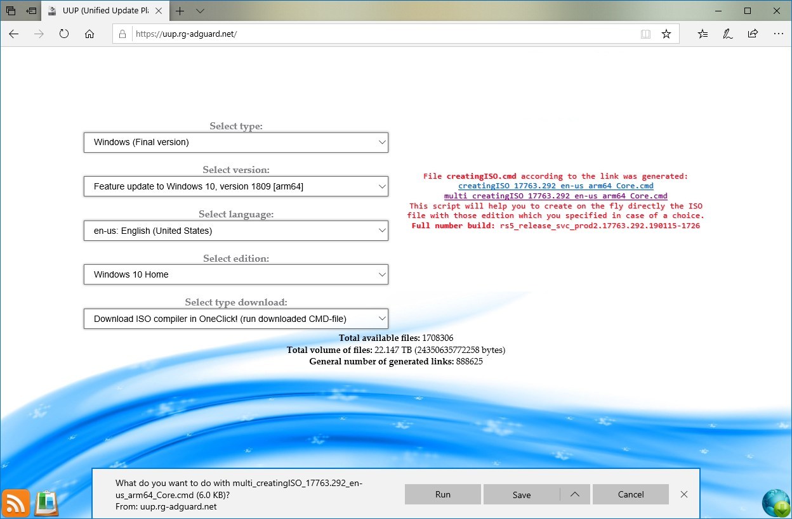Go to the Home page
The width and height of the screenshot is (792, 519).
click(89, 34)
